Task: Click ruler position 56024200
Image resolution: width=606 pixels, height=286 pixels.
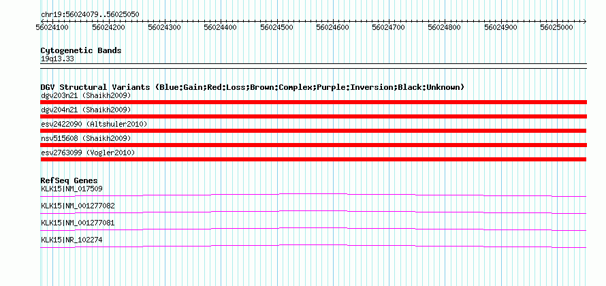Action: [108, 28]
